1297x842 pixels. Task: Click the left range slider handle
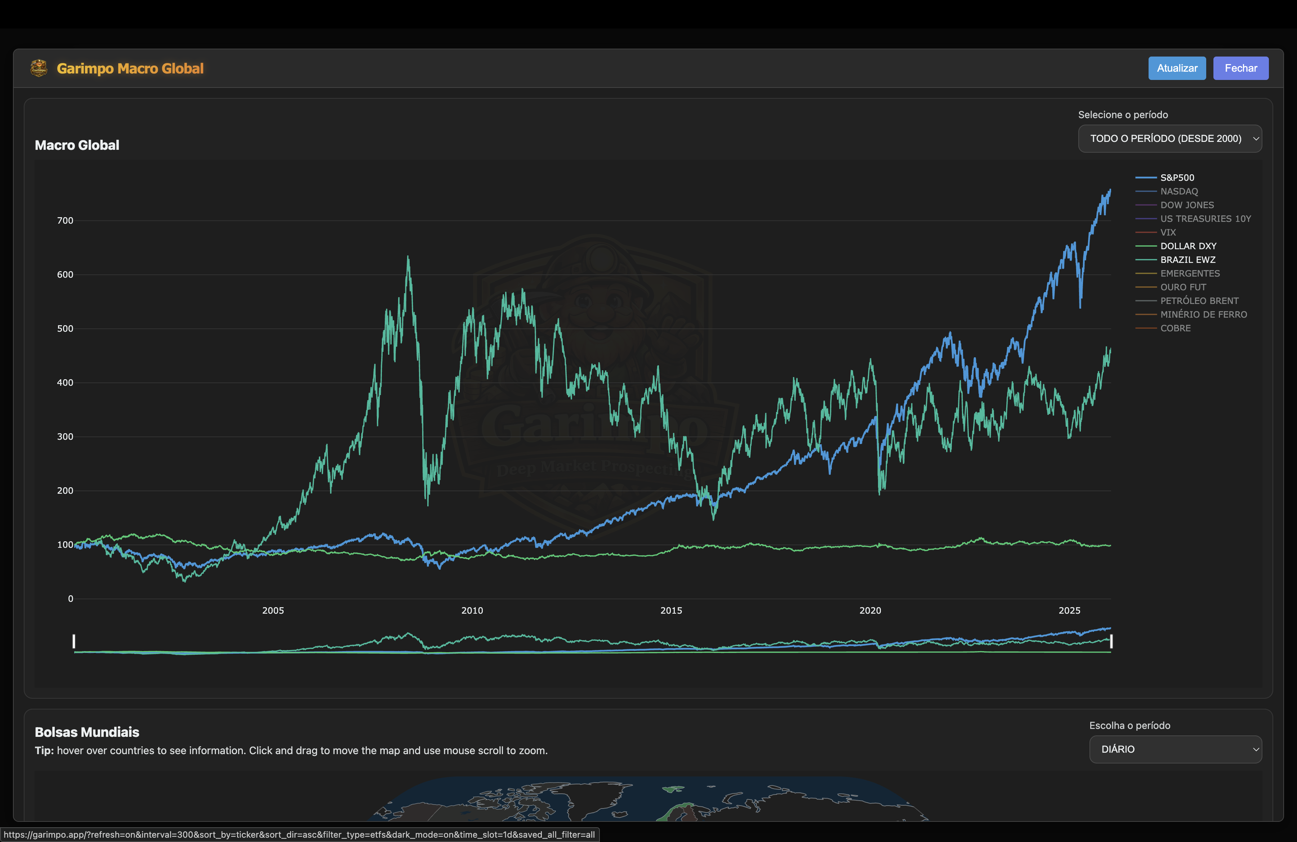click(74, 641)
